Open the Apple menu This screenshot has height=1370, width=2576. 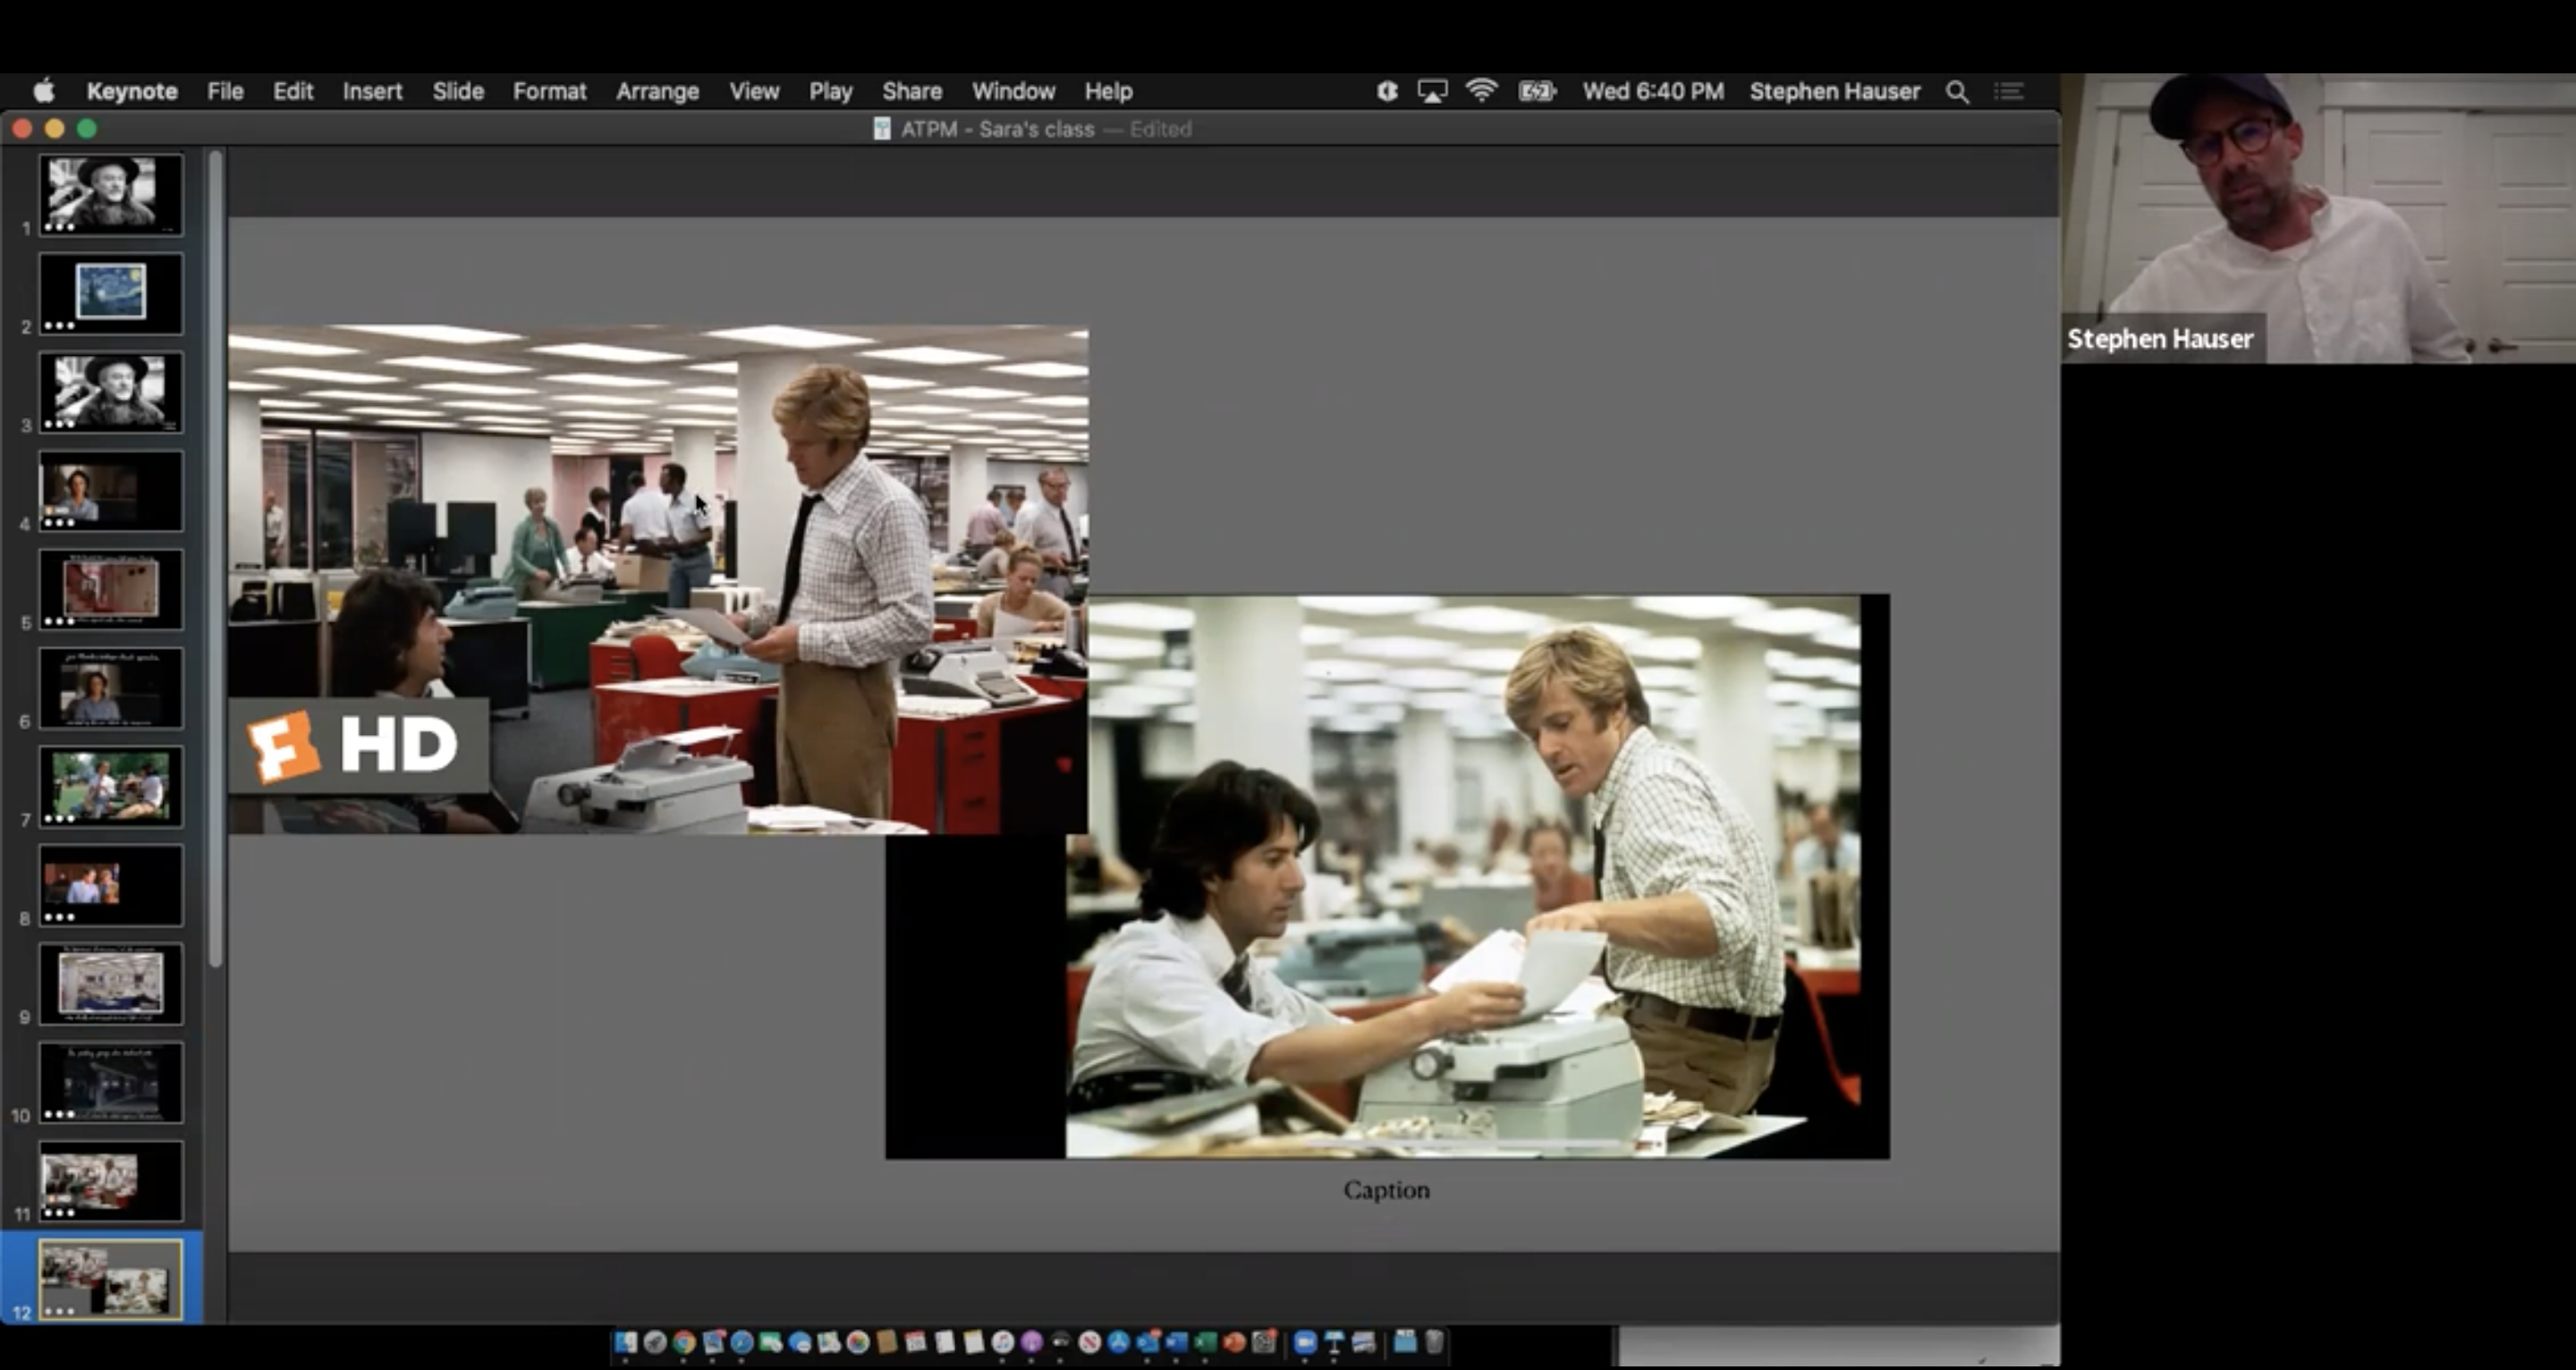[44, 92]
